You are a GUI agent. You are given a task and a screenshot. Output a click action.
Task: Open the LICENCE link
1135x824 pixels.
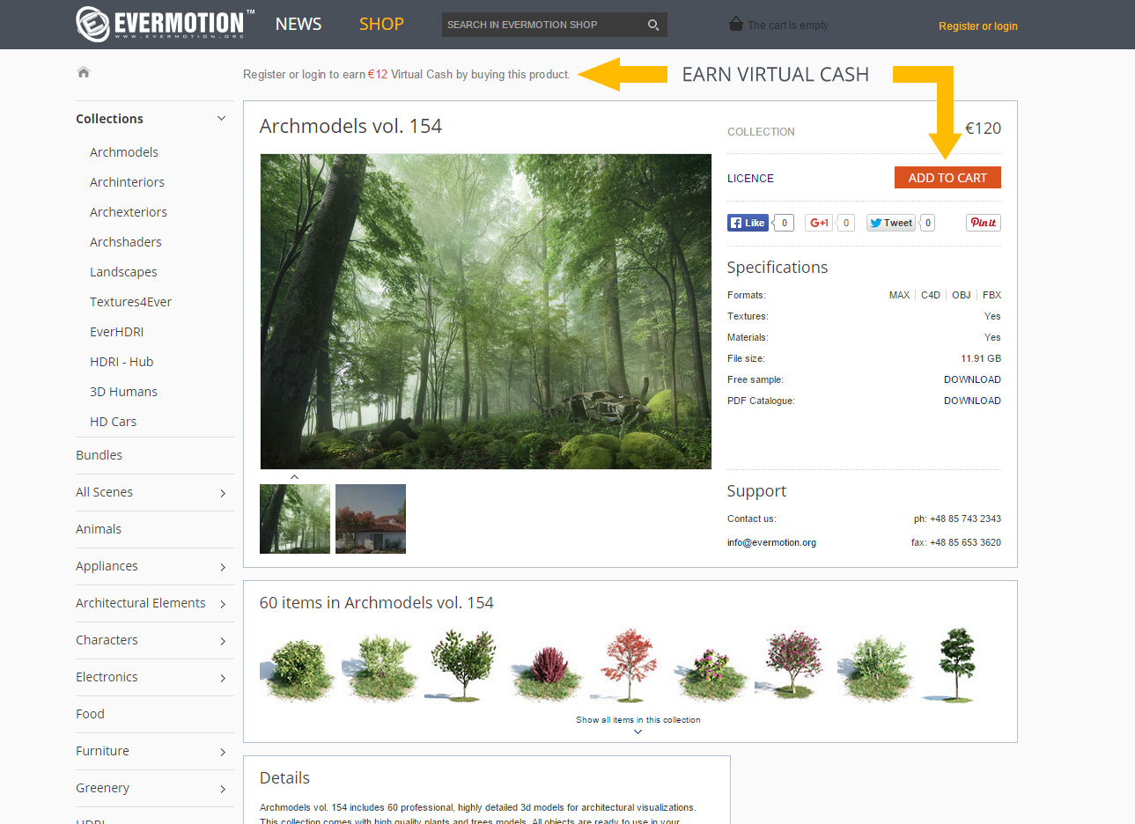click(750, 179)
